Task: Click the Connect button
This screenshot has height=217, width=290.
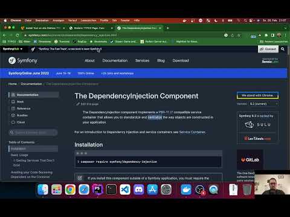Action: pos(268,49)
